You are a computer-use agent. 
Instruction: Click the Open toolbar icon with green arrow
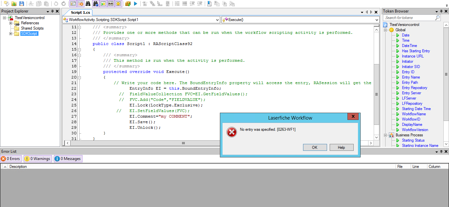[14, 4]
